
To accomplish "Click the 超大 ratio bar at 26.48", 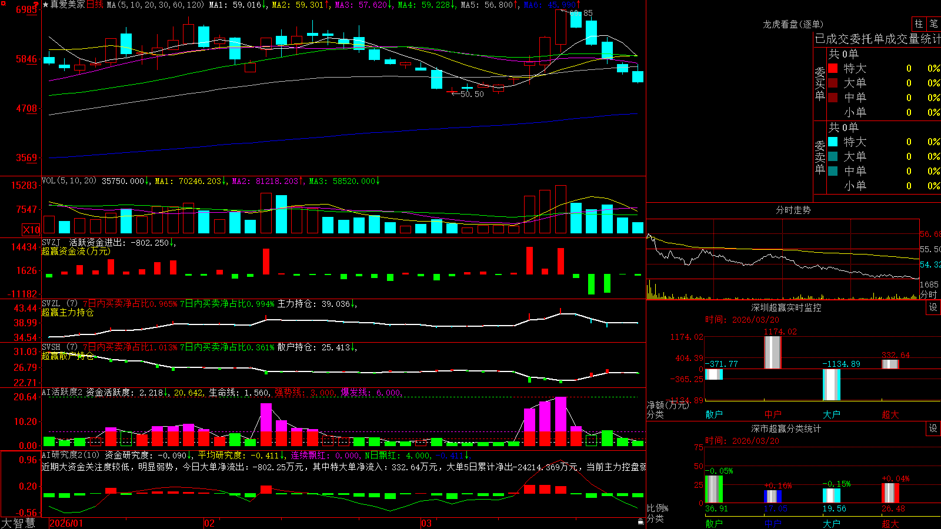I will (x=890, y=493).
